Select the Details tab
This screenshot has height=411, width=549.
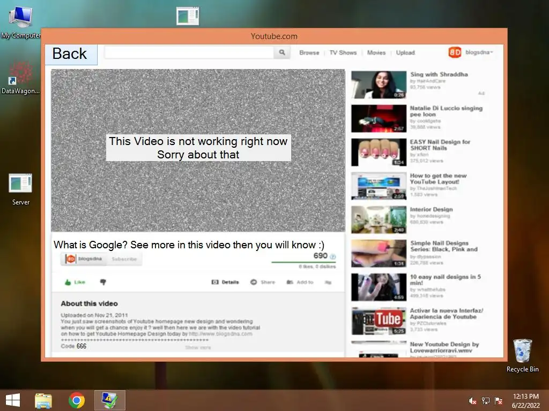[226, 282]
